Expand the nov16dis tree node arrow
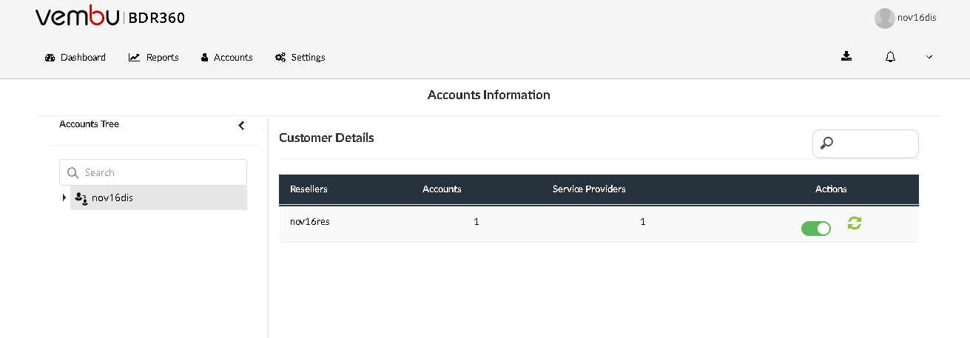Viewport: 970px width, 338px height. point(64,197)
